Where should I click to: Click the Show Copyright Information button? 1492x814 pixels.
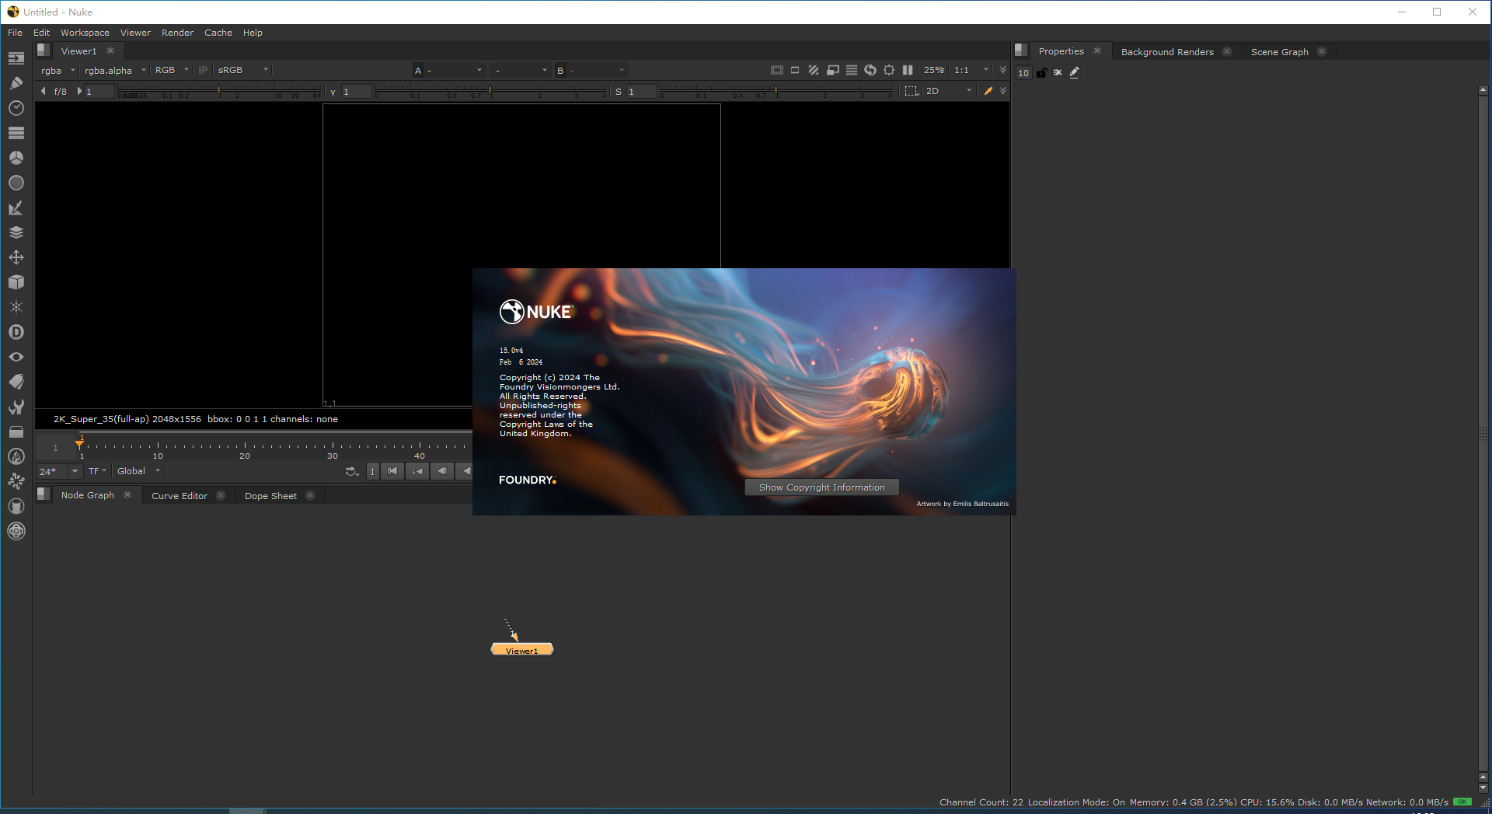821,487
